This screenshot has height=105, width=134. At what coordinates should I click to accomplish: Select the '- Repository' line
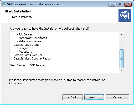pyautogui.click(x=24, y=52)
